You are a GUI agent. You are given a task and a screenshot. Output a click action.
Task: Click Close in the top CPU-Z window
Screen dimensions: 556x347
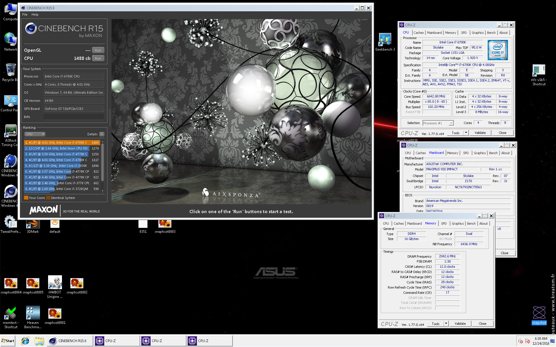coord(502,133)
